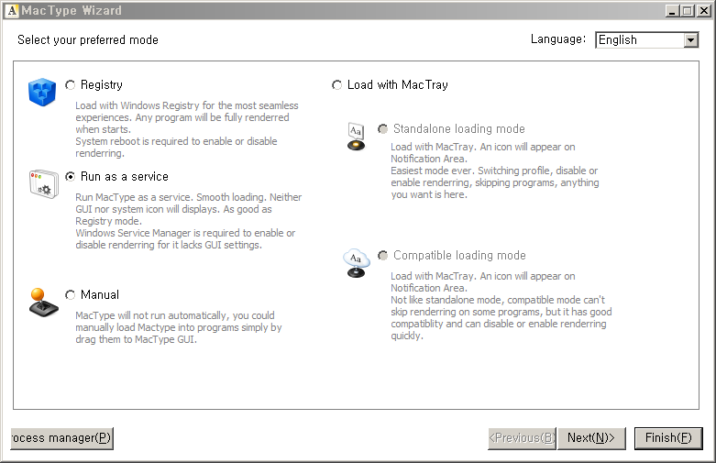The image size is (716, 463).
Task: Select Load with MacTray radio button
Action: pos(336,85)
